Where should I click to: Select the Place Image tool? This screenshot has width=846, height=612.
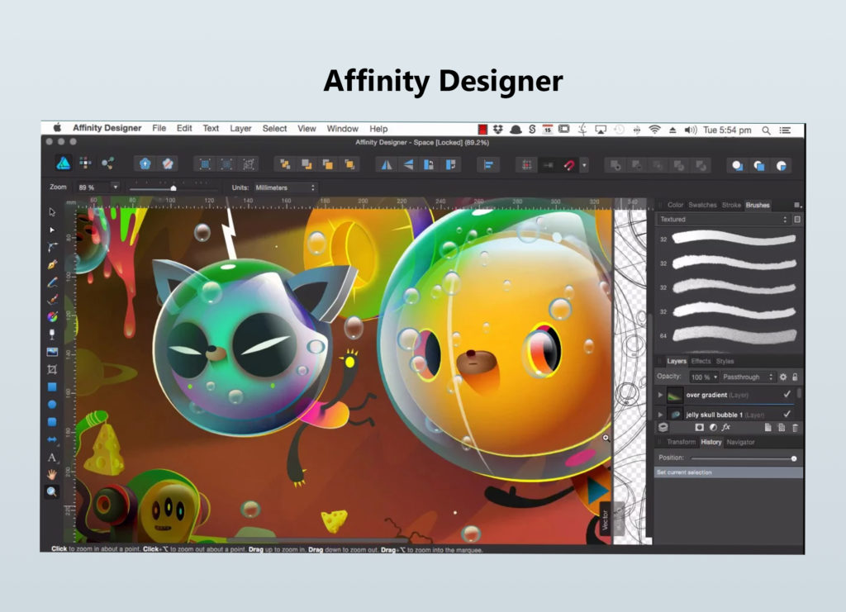(52, 352)
